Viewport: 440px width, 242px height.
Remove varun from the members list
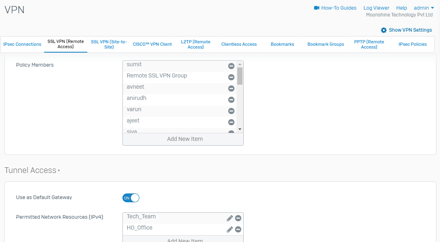231,111
